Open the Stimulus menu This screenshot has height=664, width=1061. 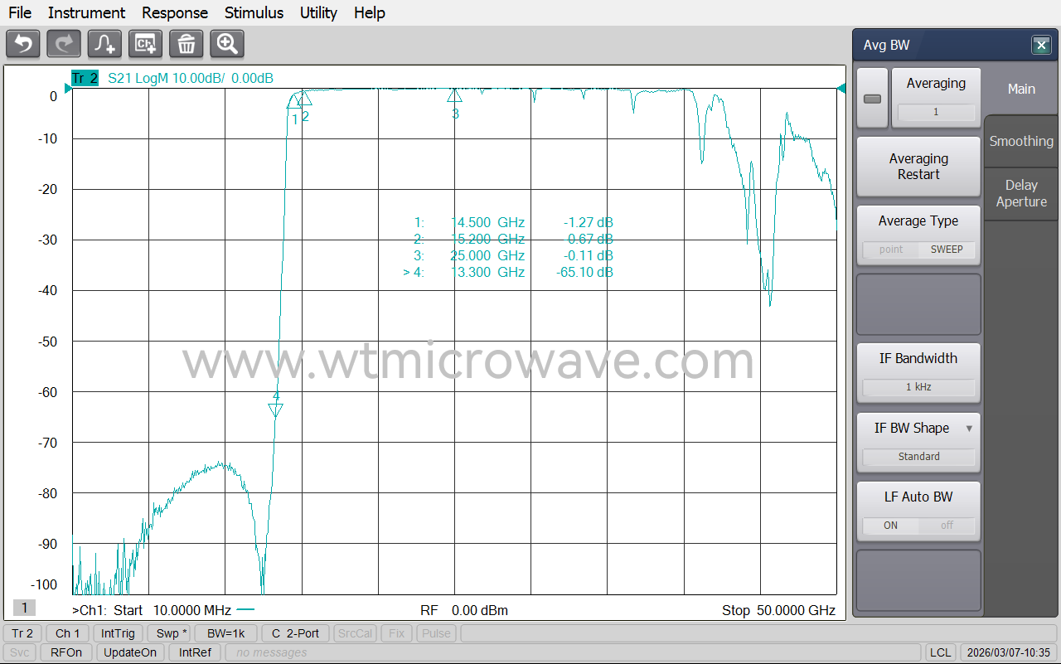(x=254, y=12)
